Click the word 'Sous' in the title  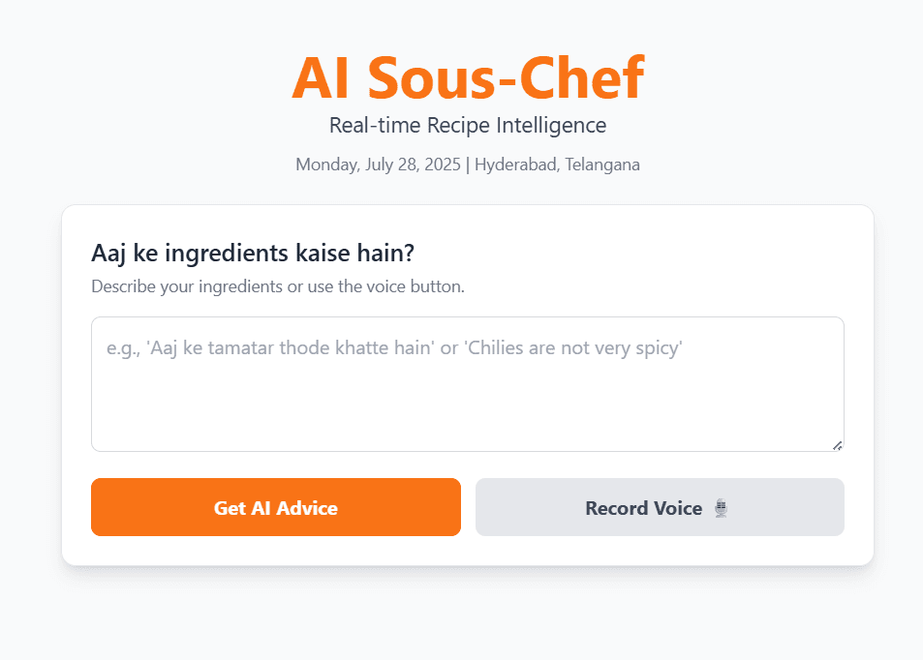tap(432, 77)
